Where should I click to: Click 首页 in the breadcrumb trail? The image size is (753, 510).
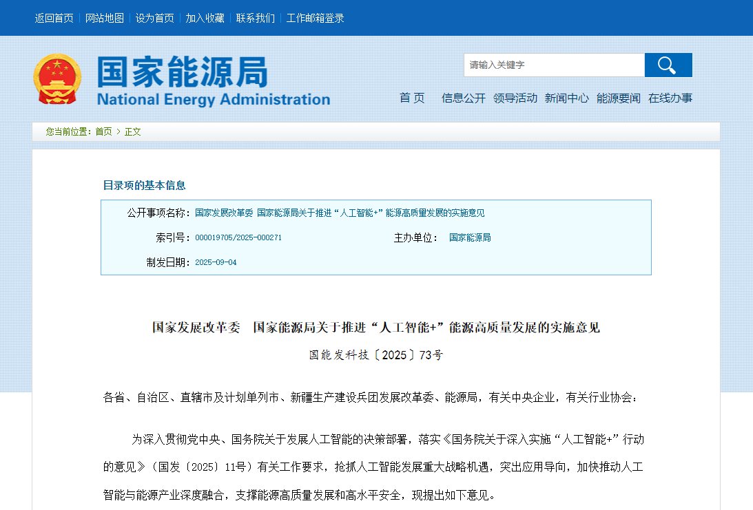[103, 131]
